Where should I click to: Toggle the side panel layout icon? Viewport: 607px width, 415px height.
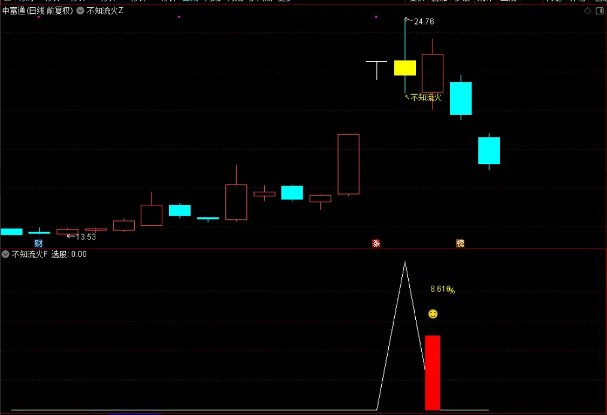click(x=600, y=11)
